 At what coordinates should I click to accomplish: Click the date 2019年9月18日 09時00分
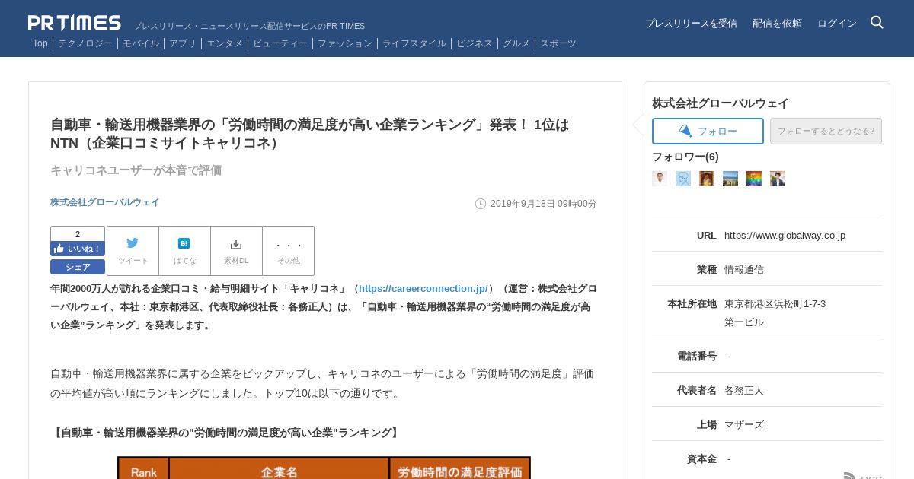coord(544,204)
